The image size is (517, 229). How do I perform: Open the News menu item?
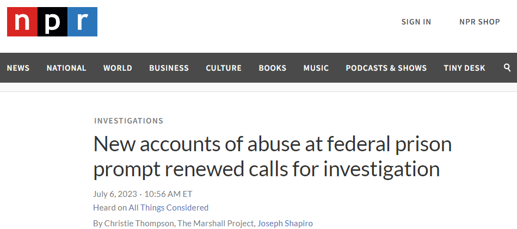pyautogui.click(x=19, y=68)
